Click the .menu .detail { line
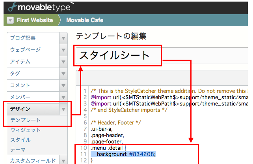The image size is (253, 164). click(x=108, y=148)
